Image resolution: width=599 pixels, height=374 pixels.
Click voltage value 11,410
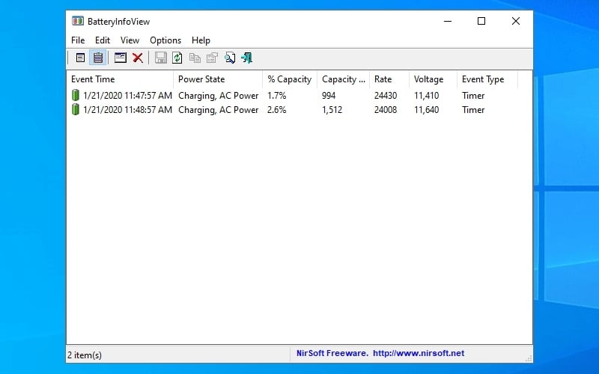[426, 96]
